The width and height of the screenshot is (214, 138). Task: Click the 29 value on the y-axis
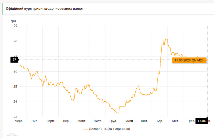(15, 26)
